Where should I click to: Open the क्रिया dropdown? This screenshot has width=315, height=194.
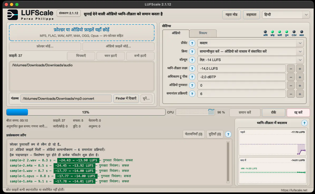250,52
